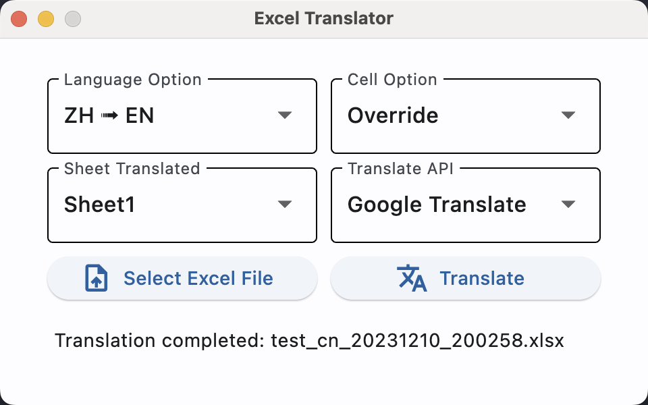The height and width of the screenshot is (405, 648).
Task: Click the Excel Translator window title
Action: 324,18
